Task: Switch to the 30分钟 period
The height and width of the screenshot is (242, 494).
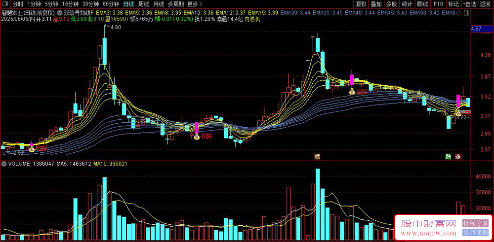Action: pos(91,4)
